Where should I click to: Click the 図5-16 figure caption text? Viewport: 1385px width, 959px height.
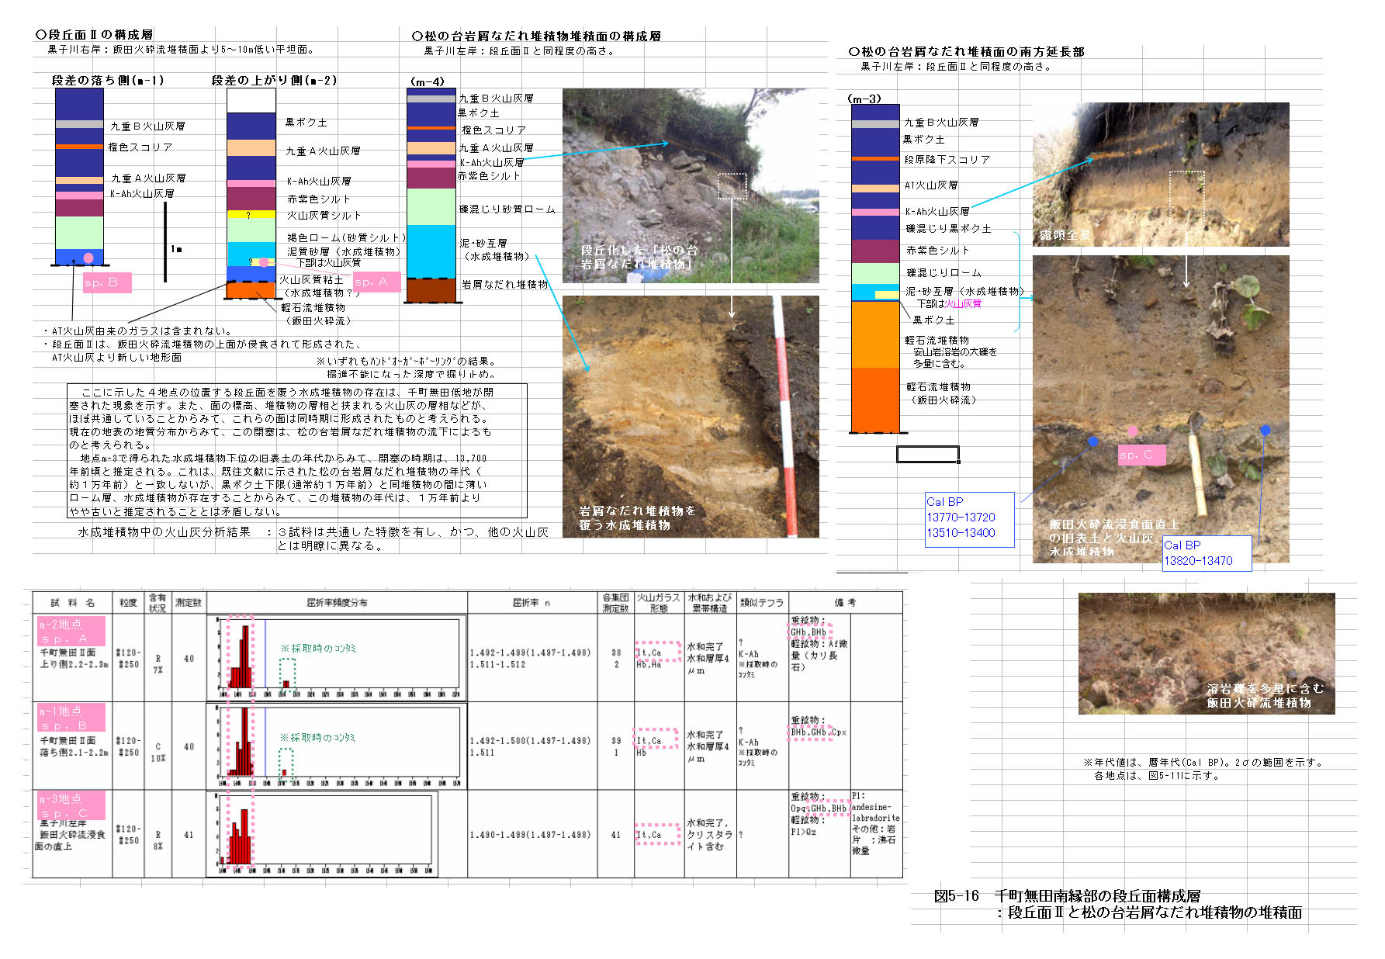click(1117, 905)
